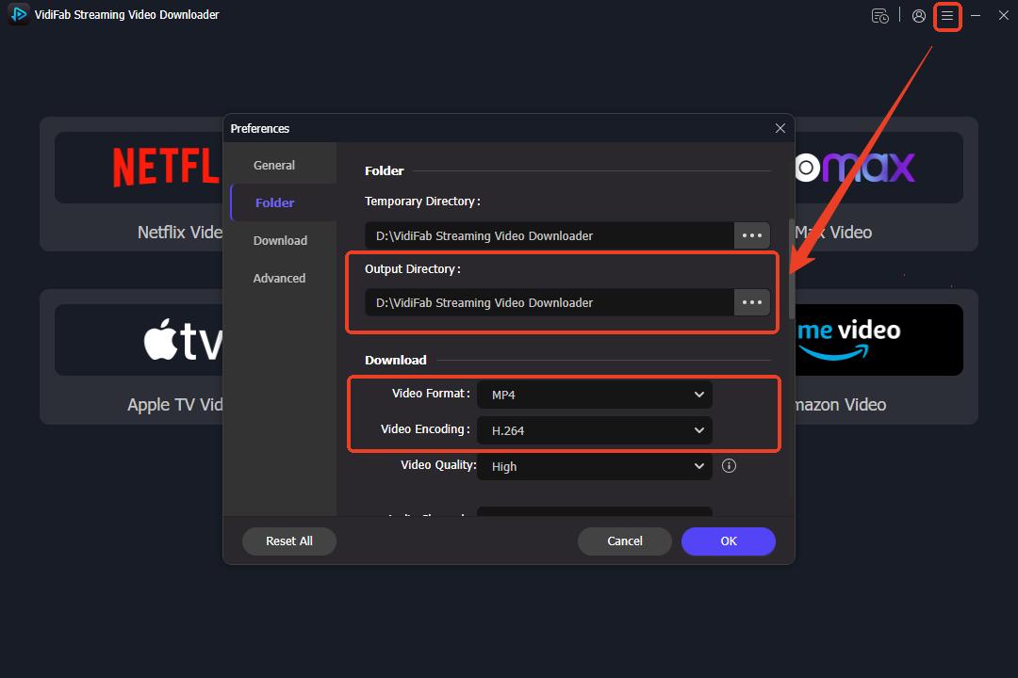
Task: Click the Download section heading text
Action: coord(395,360)
